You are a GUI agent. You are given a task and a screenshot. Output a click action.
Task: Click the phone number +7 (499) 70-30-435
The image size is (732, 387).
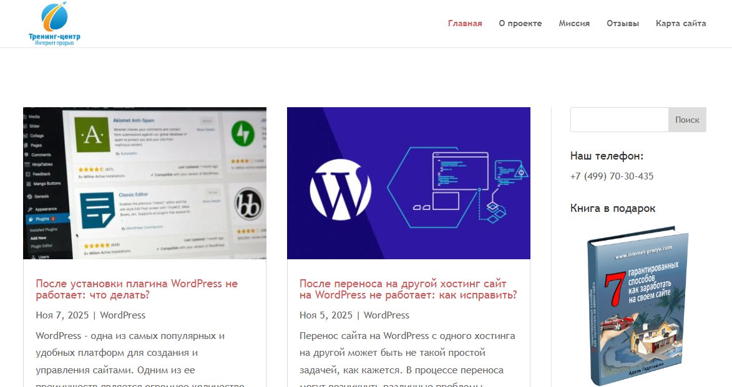[x=612, y=176]
